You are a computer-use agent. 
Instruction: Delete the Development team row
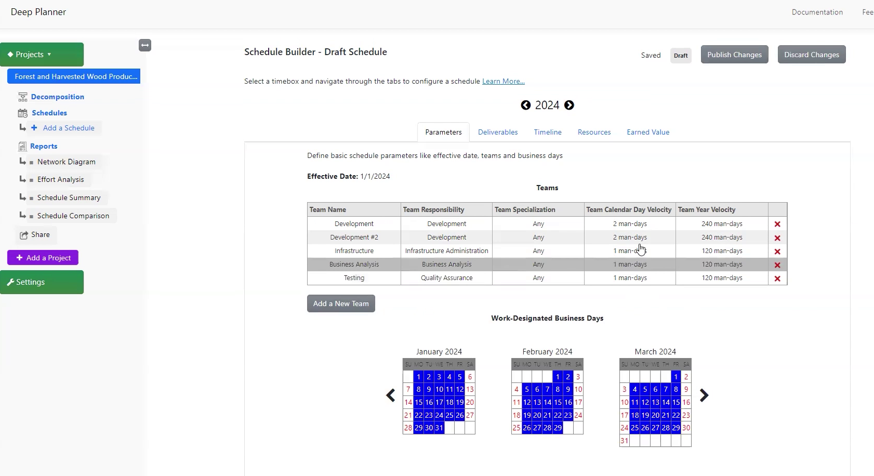pyautogui.click(x=777, y=224)
